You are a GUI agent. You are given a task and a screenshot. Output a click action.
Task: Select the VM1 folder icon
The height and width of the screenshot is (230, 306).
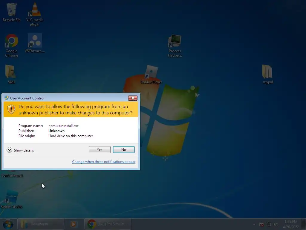pos(11,74)
